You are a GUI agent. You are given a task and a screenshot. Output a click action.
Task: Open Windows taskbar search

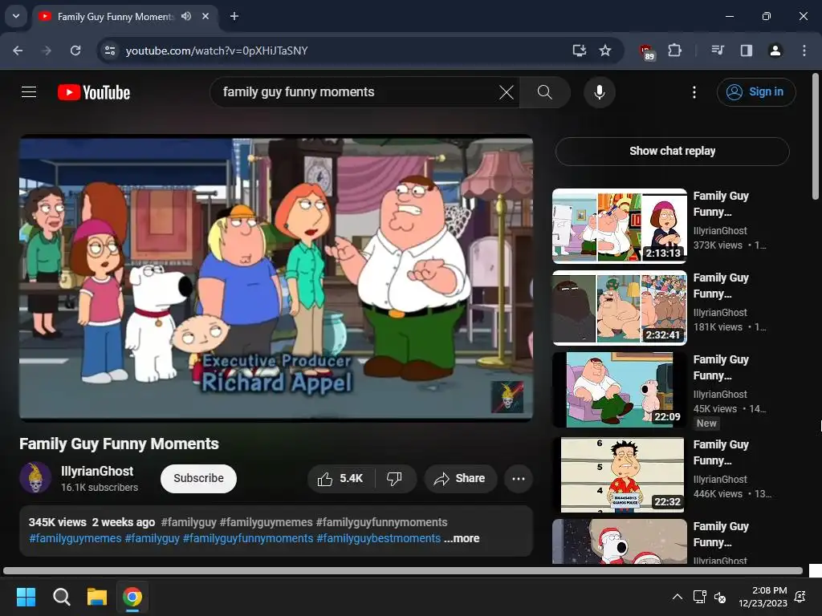click(x=61, y=597)
